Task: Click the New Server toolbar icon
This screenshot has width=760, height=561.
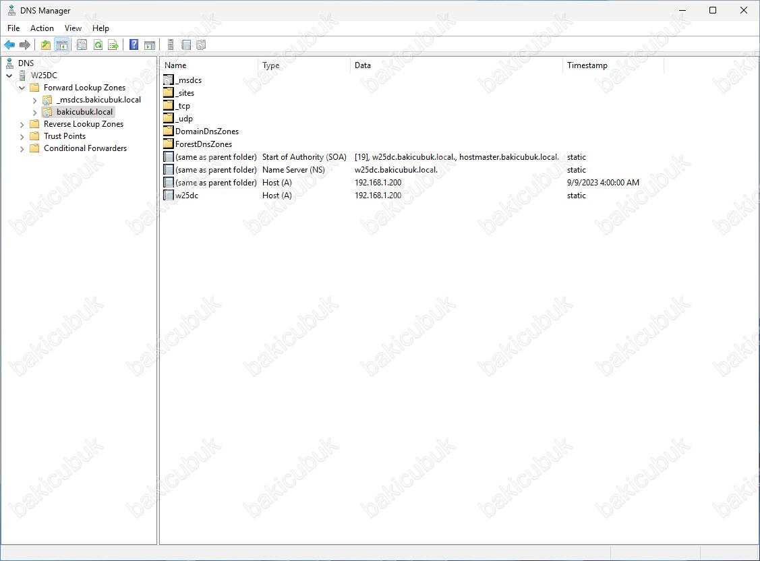Action: [x=171, y=45]
